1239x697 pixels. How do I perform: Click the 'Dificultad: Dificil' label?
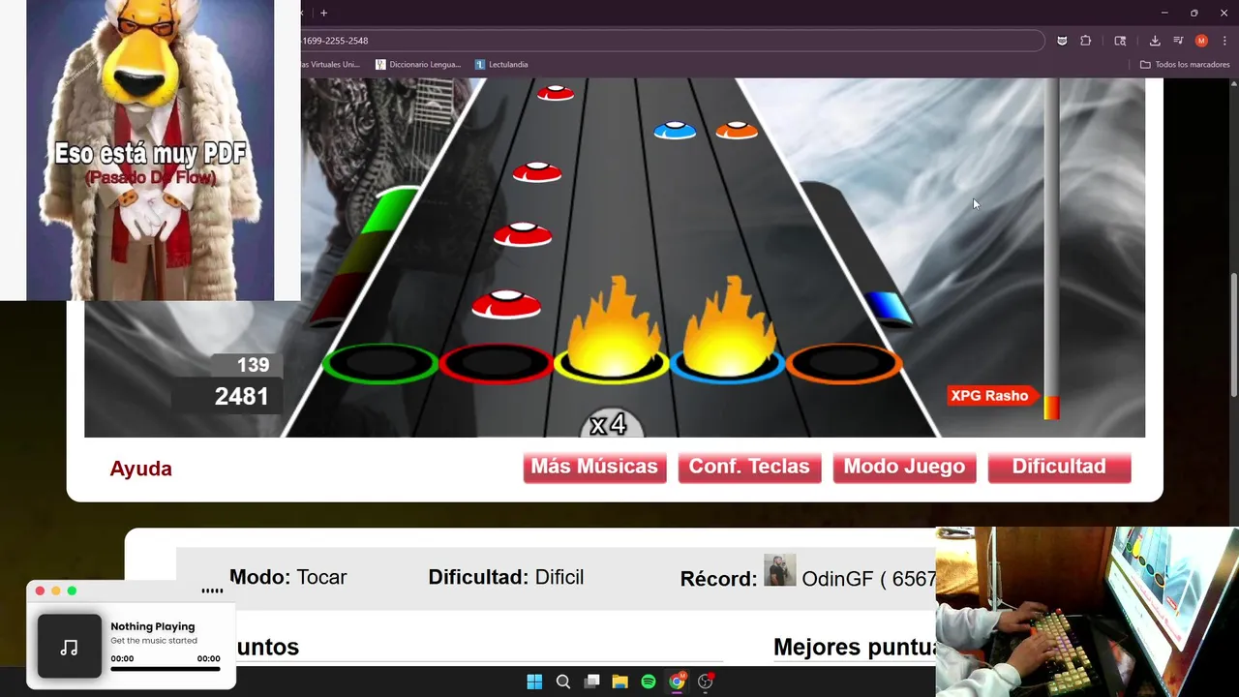[x=506, y=577]
